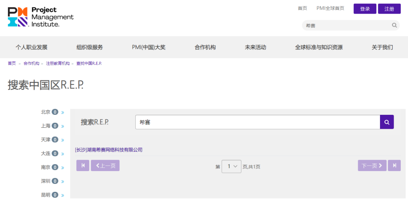The image size is (408, 202).
Task: Select 南京 city filter
Action: tap(46, 167)
